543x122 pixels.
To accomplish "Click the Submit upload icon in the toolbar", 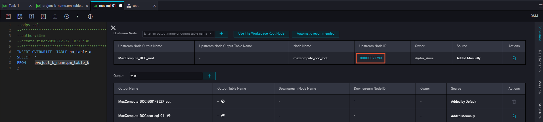I will click(x=32, y=16).
